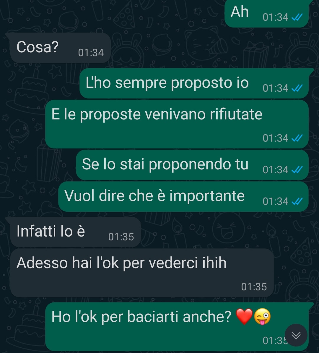The image size is (319, 353).
Task: Tap read ticks on 'L'ho sempre proposto io'
Action: point(297,88)
